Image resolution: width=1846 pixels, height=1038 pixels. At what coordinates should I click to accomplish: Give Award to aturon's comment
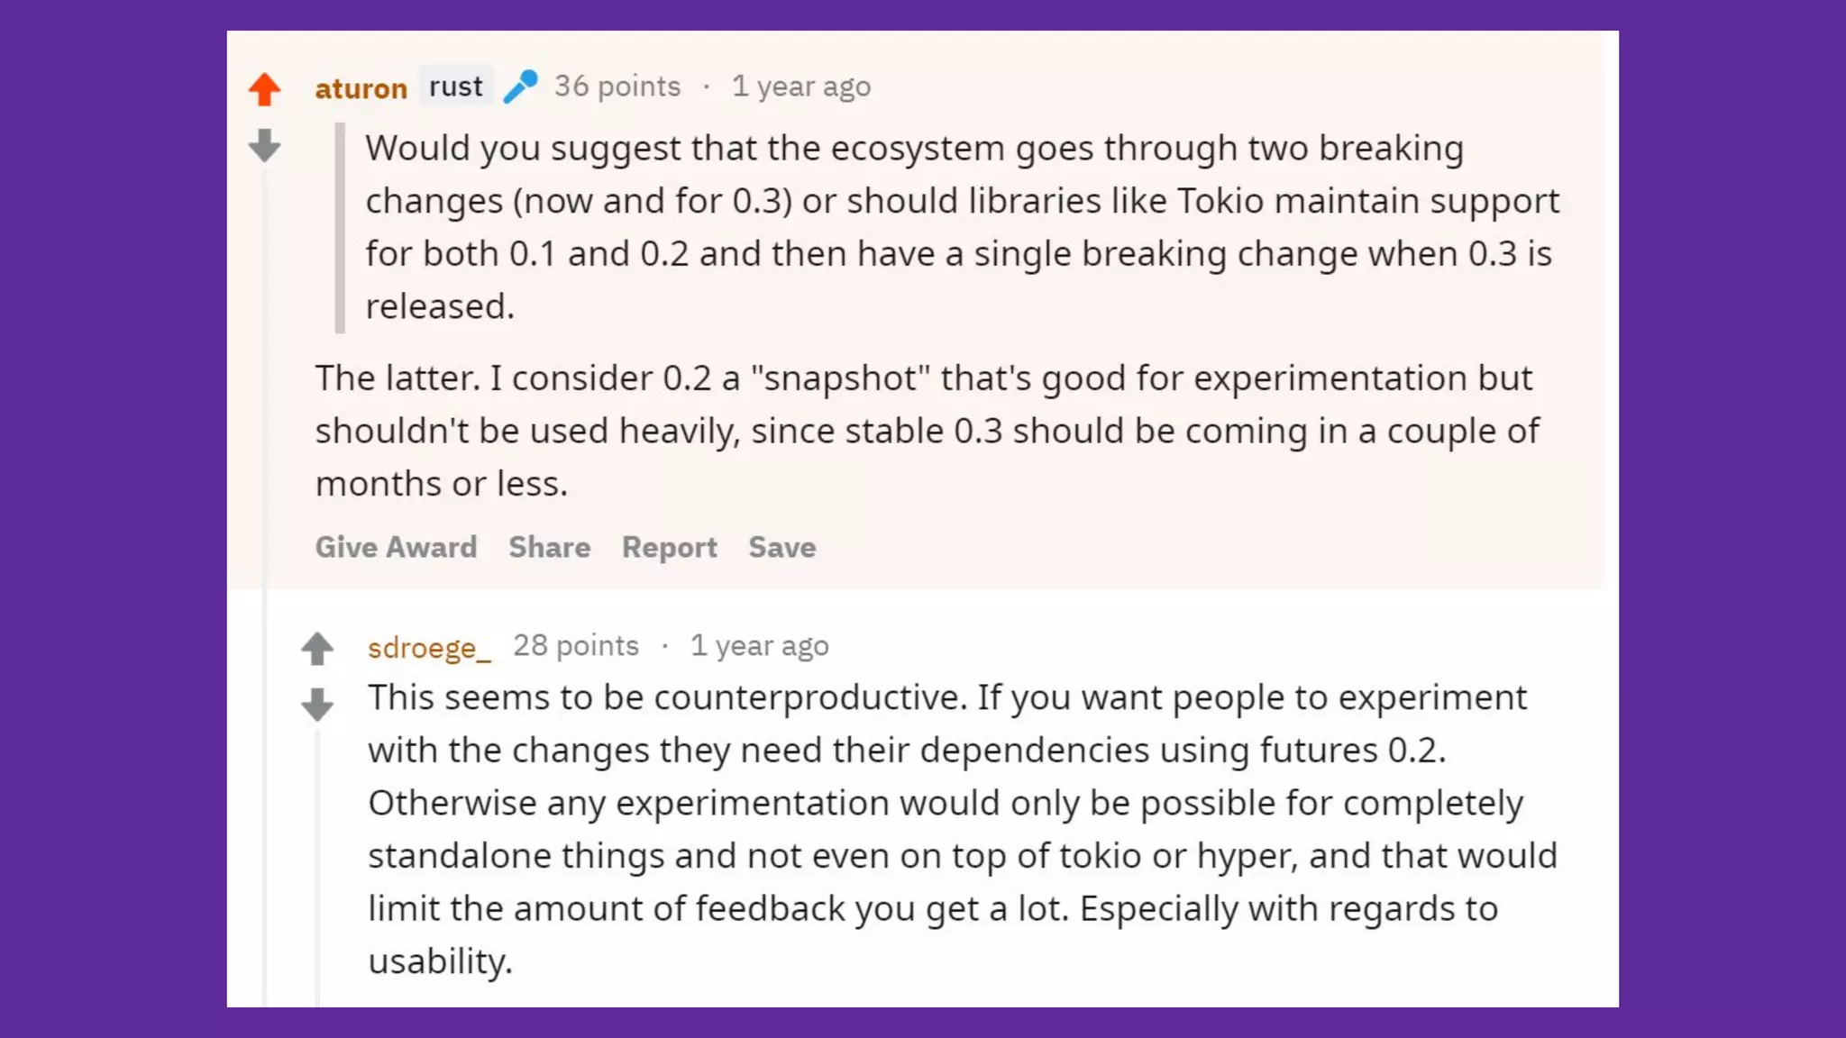click(x=396, y=547)
